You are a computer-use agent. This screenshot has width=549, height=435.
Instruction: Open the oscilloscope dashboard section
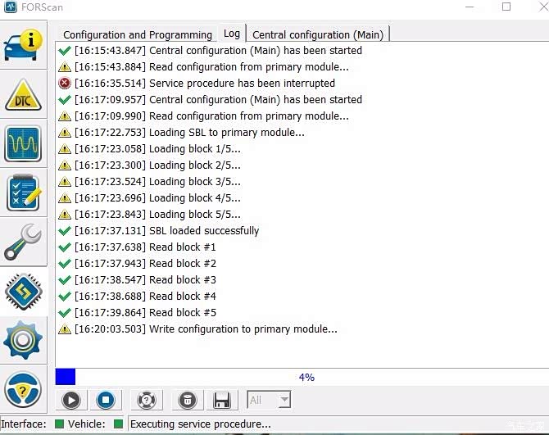pos(24,143)
